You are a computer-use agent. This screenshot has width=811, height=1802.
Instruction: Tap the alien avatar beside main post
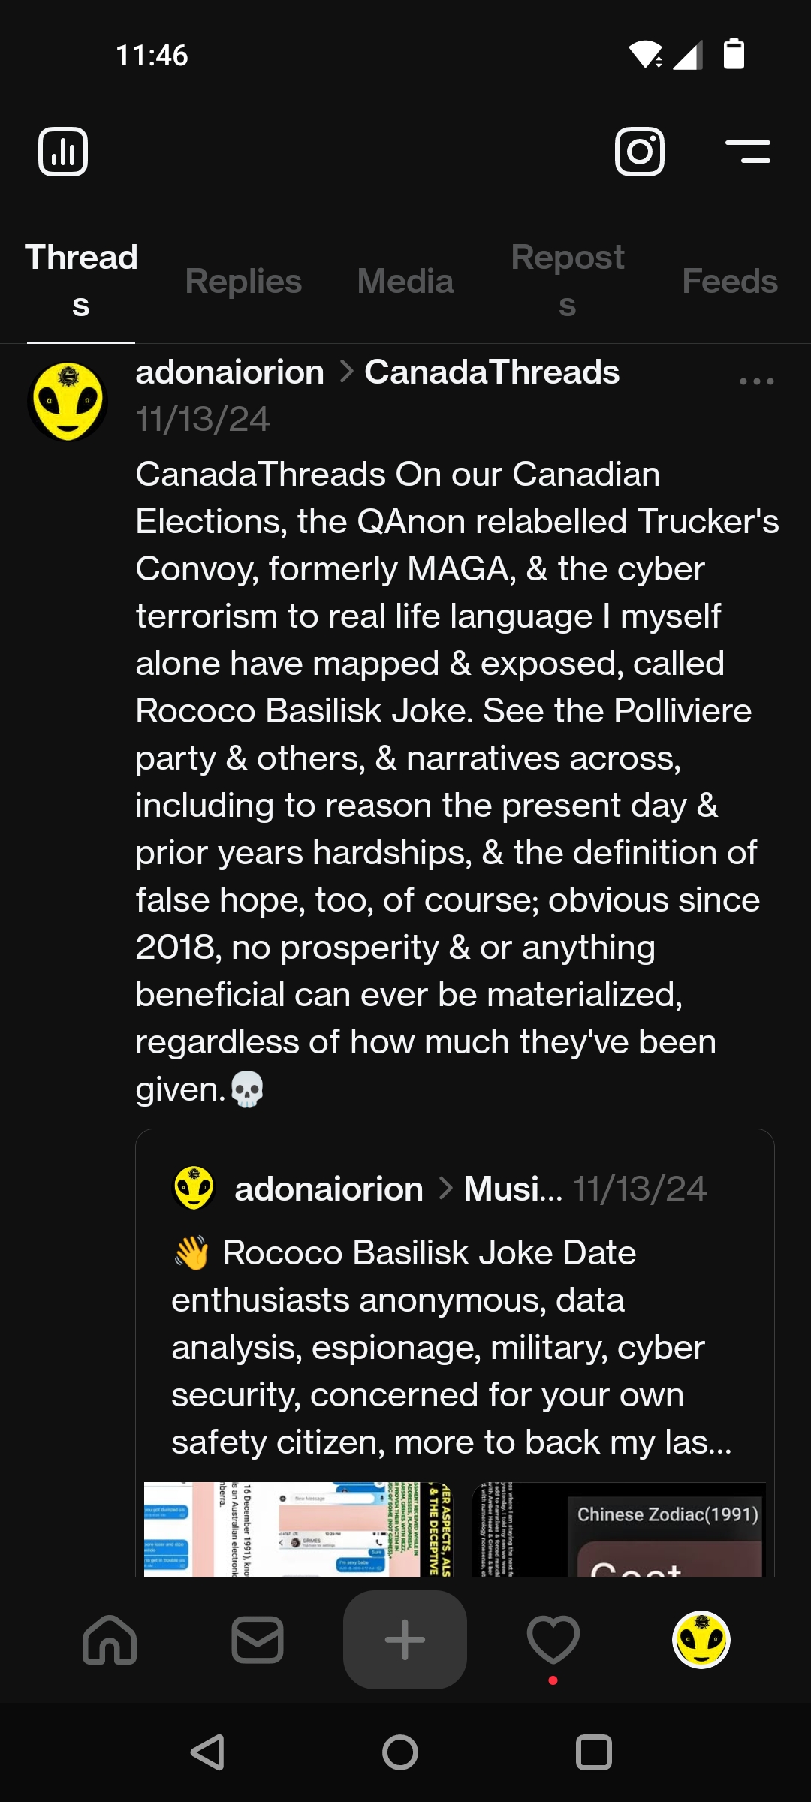[x=68, y=401]
